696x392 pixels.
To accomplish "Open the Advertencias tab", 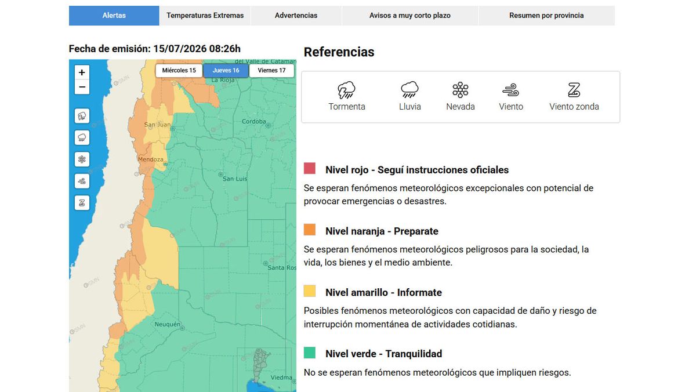I will tap(296, 16).
